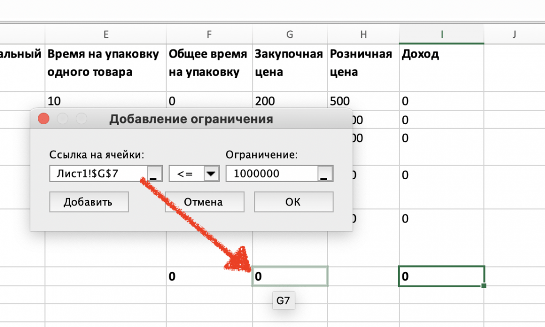545x327 pixels.
Task: Select the column J header
Action: point(514,34)
